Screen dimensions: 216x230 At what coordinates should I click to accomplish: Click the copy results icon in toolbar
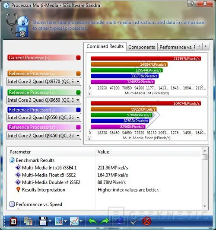click(28, 221)
